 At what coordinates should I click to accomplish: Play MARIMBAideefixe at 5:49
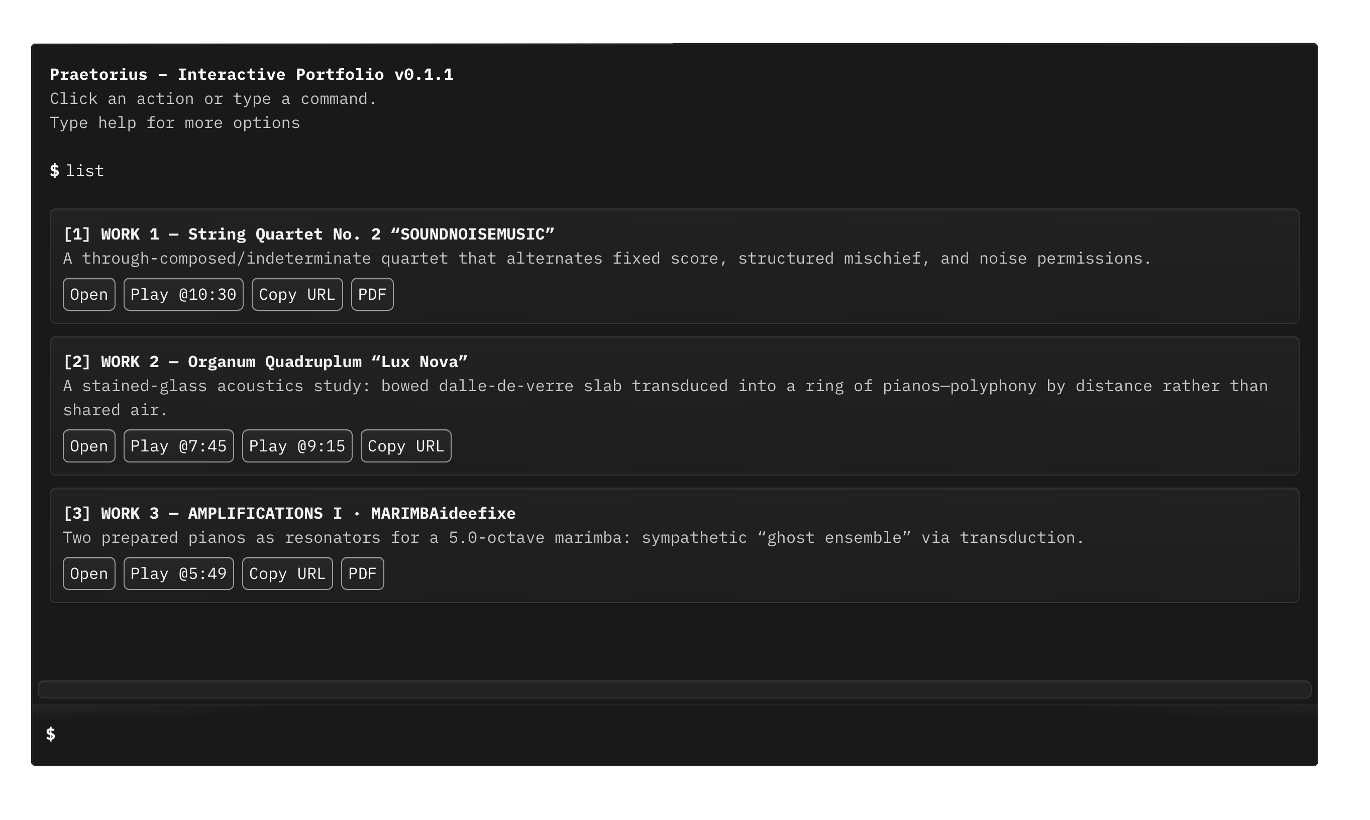coord(178,573)
